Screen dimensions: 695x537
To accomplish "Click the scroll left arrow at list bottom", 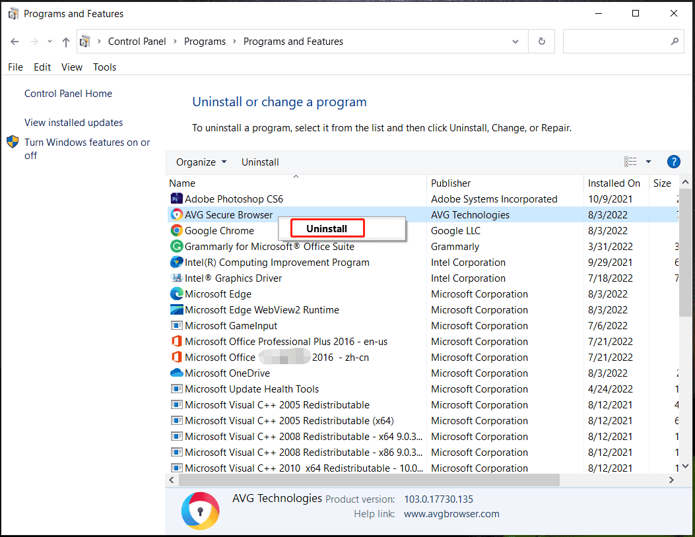I will pyautogui.click(x=172, y=480).
